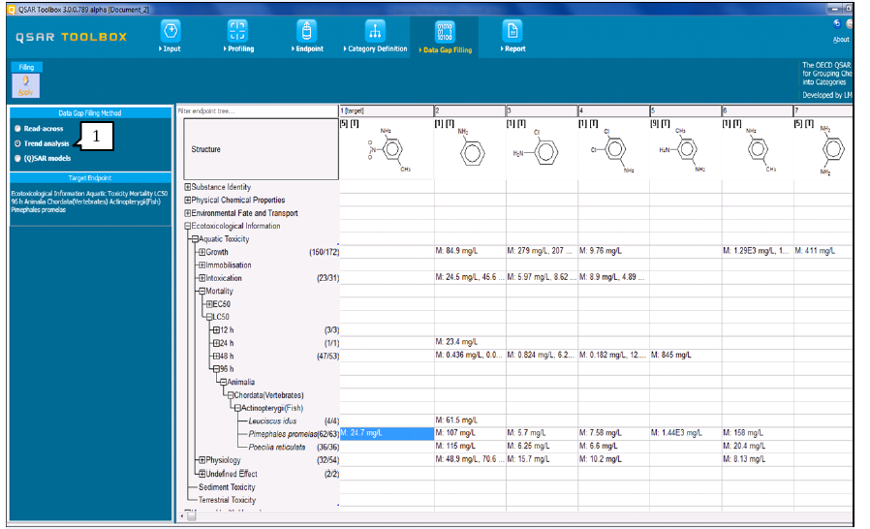
Task: Select Terrestrial Toxicity tree row
Action: point(227,500)
